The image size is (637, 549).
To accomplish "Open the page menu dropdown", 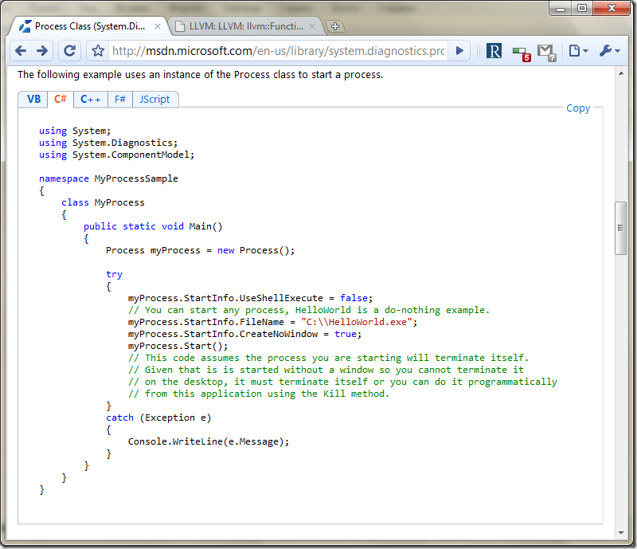I will [578, 51].
